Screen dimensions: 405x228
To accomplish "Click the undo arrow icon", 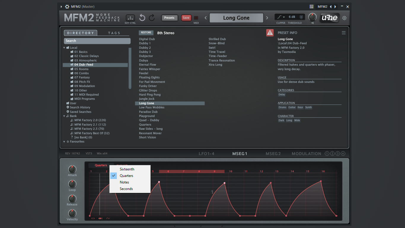I will click(142, 18).
